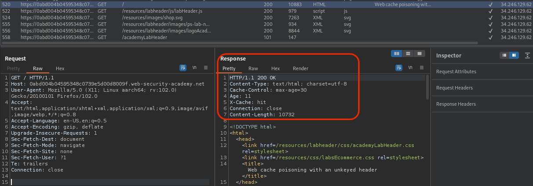Select the Raw tab in Response
The width and height of the screenshot is (533, 186).
click(x=253, y=68)
